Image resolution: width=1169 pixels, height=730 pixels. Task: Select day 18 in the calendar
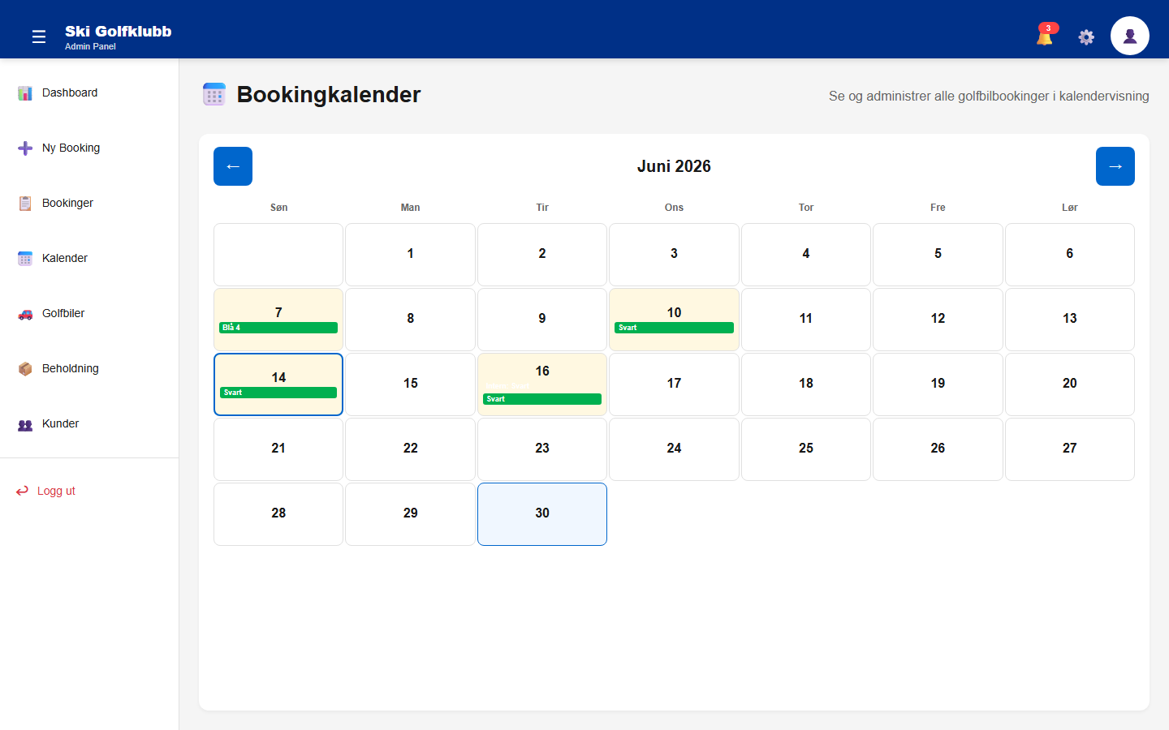tap(806, 384)
